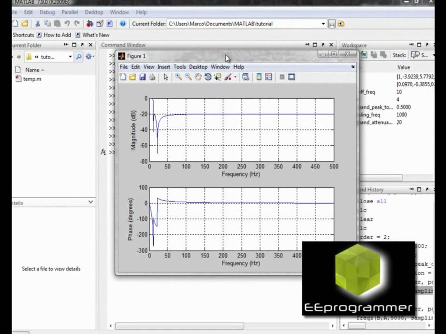Click the Cut scissors icon in MATLAB toolbar
Image resolution: width=446 pixels, height=334 pixels.
[38, 24]
